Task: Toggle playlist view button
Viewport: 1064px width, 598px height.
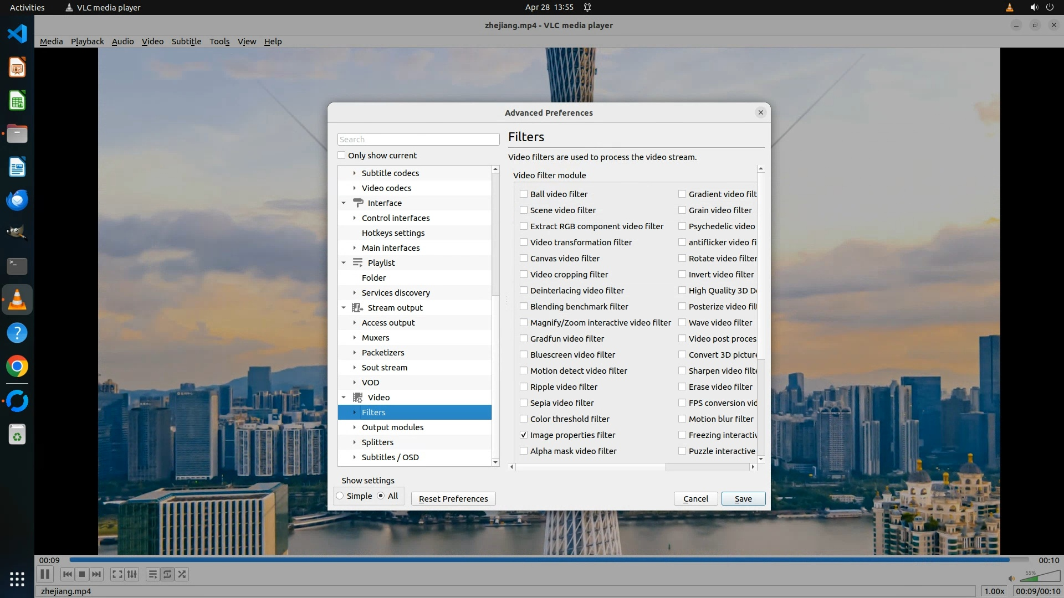Action: pos(152,574)
